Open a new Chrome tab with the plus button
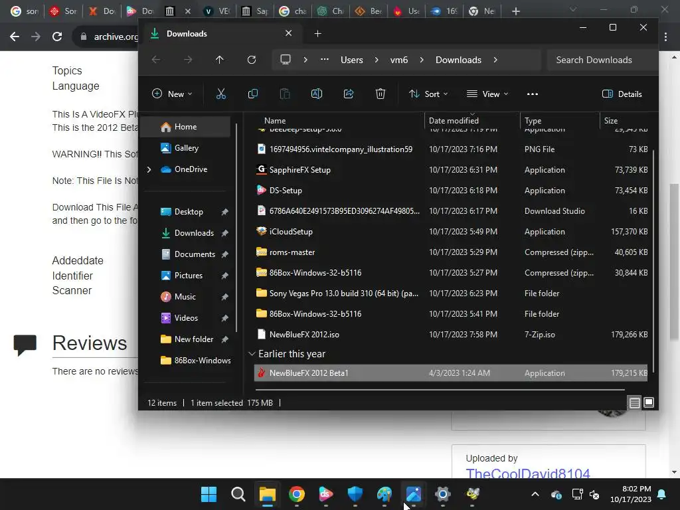Viewport: 680px width, 510px height. (515, 11)
